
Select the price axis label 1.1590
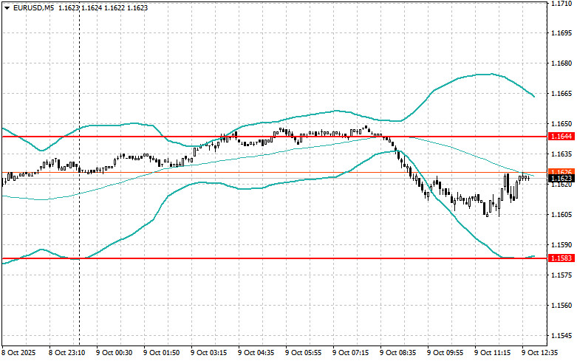pos(561,245)
